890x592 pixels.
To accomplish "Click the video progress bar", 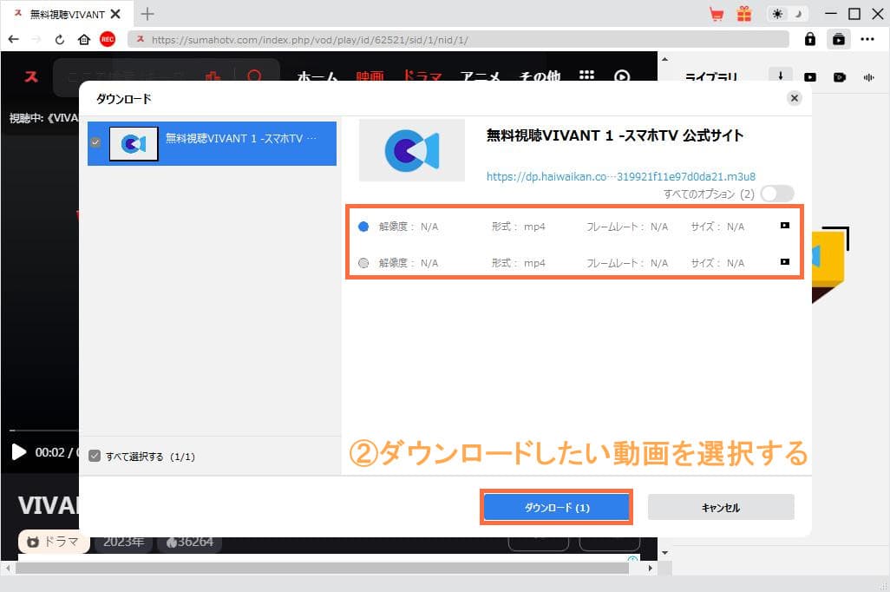I will 44,431.
